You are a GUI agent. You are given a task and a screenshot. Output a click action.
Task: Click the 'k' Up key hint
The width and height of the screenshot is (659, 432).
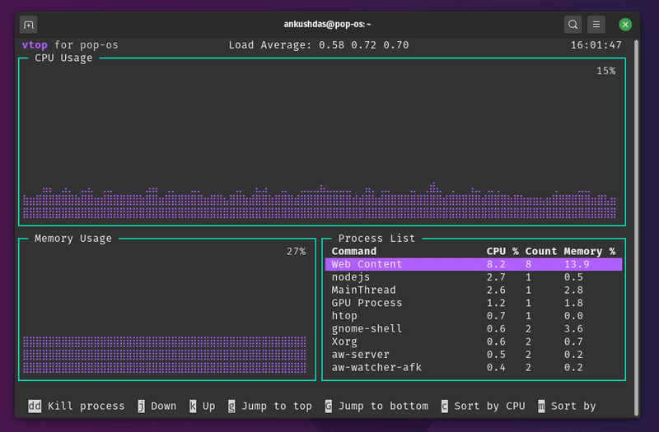202,406
